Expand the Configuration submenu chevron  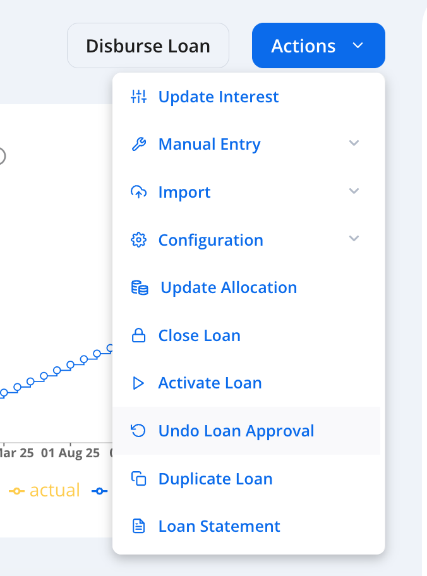click(354, 239)
